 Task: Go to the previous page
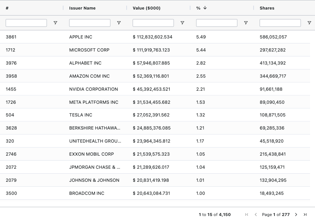click(256, 215)
